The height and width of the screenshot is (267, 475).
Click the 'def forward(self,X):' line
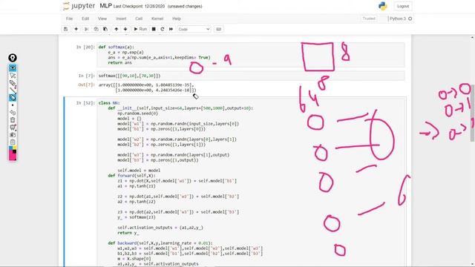tap(132, 176)
